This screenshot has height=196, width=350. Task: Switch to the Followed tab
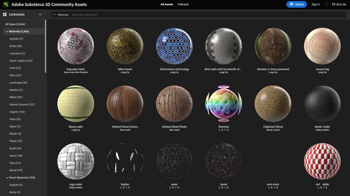tap(183, 4)
